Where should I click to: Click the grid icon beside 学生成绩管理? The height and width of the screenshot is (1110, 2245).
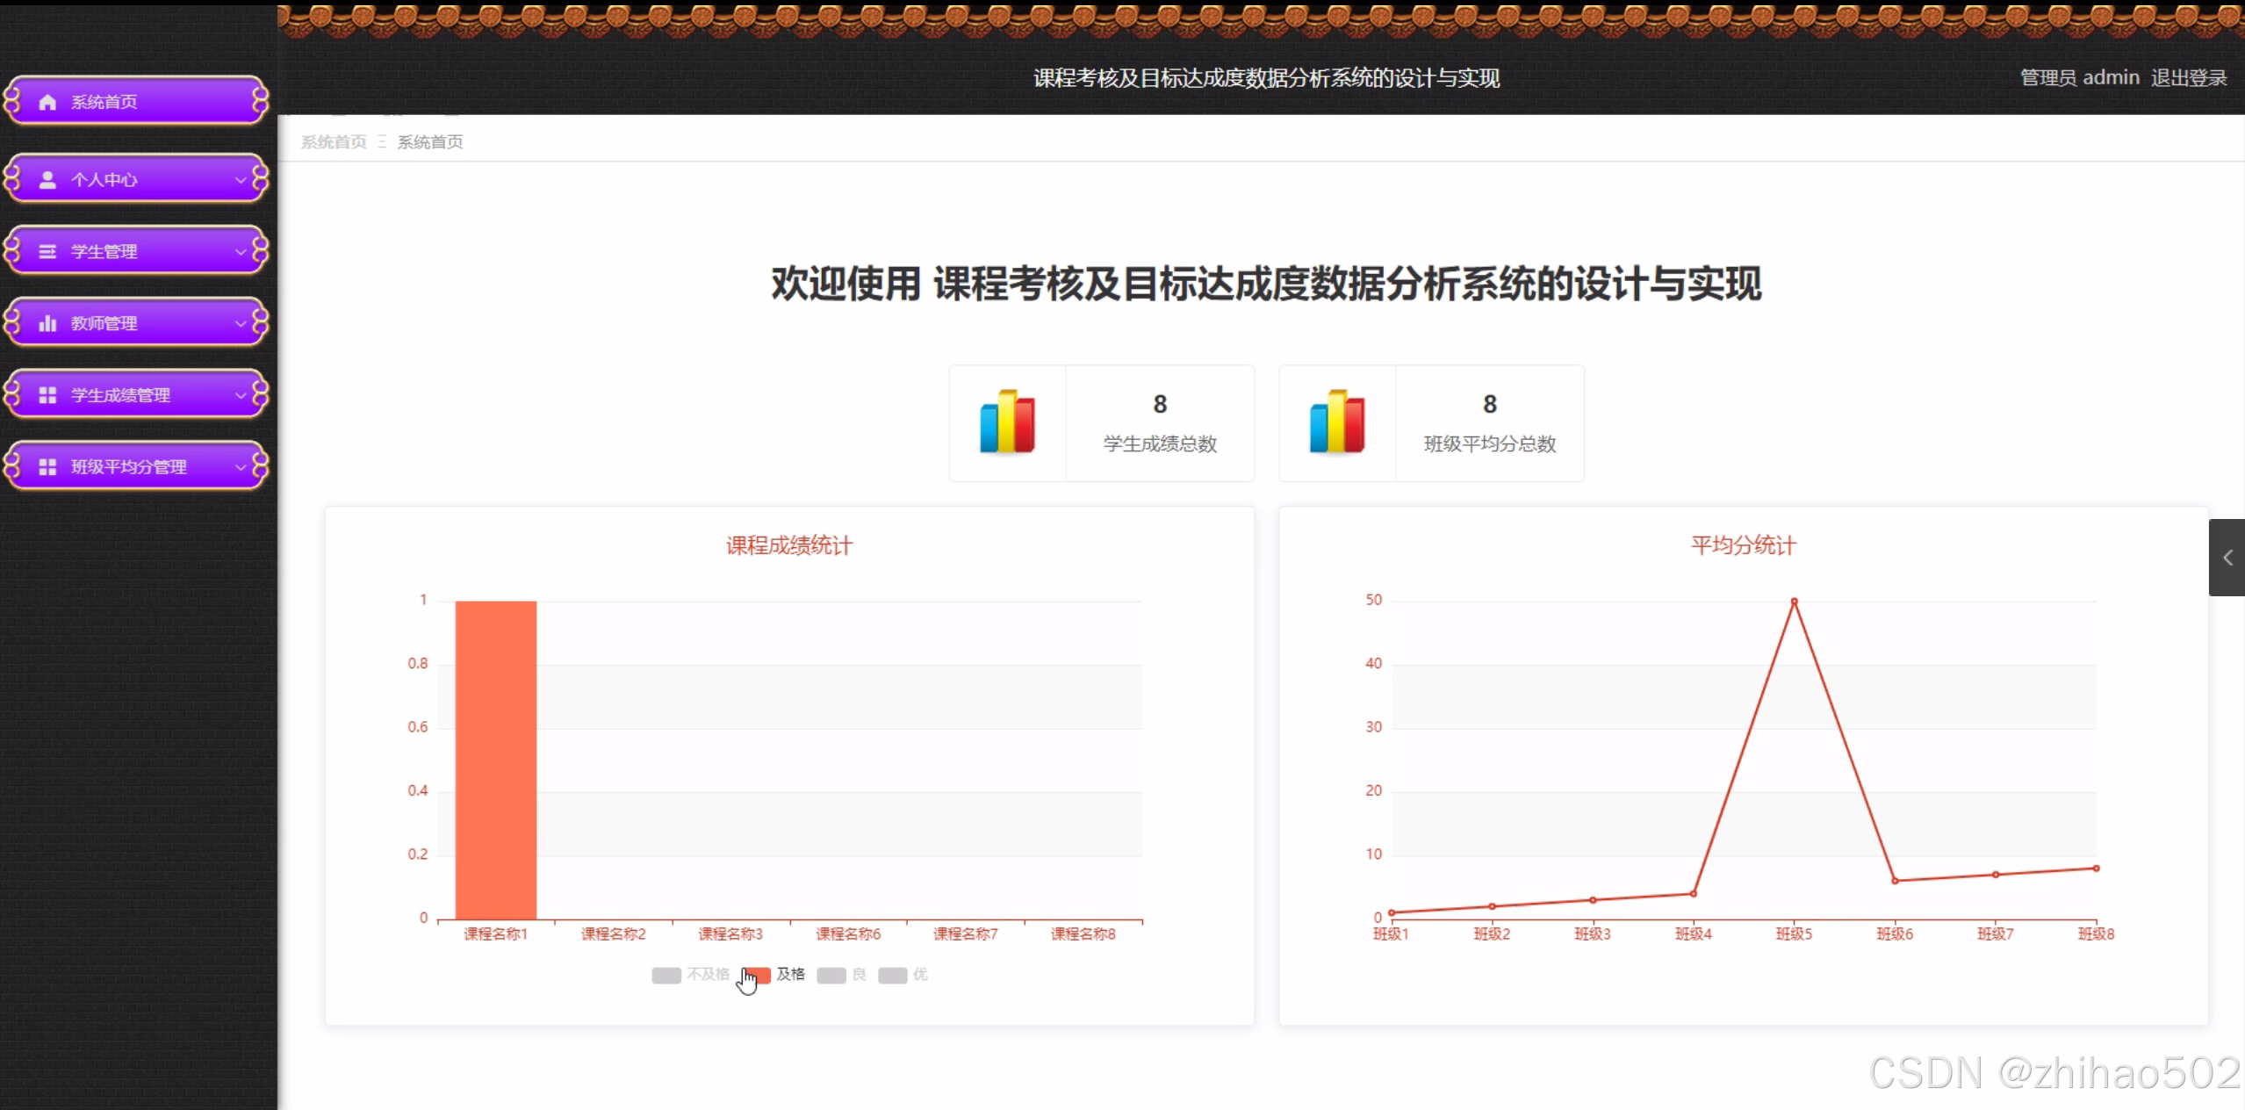(x=47, y=396)
